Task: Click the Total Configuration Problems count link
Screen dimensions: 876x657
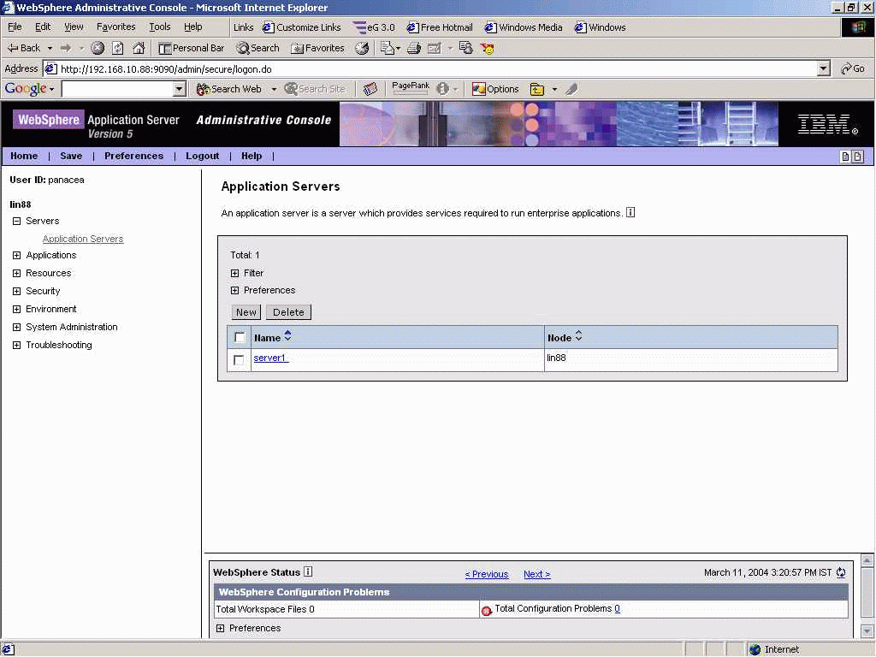Action: [x=617, y=608]
